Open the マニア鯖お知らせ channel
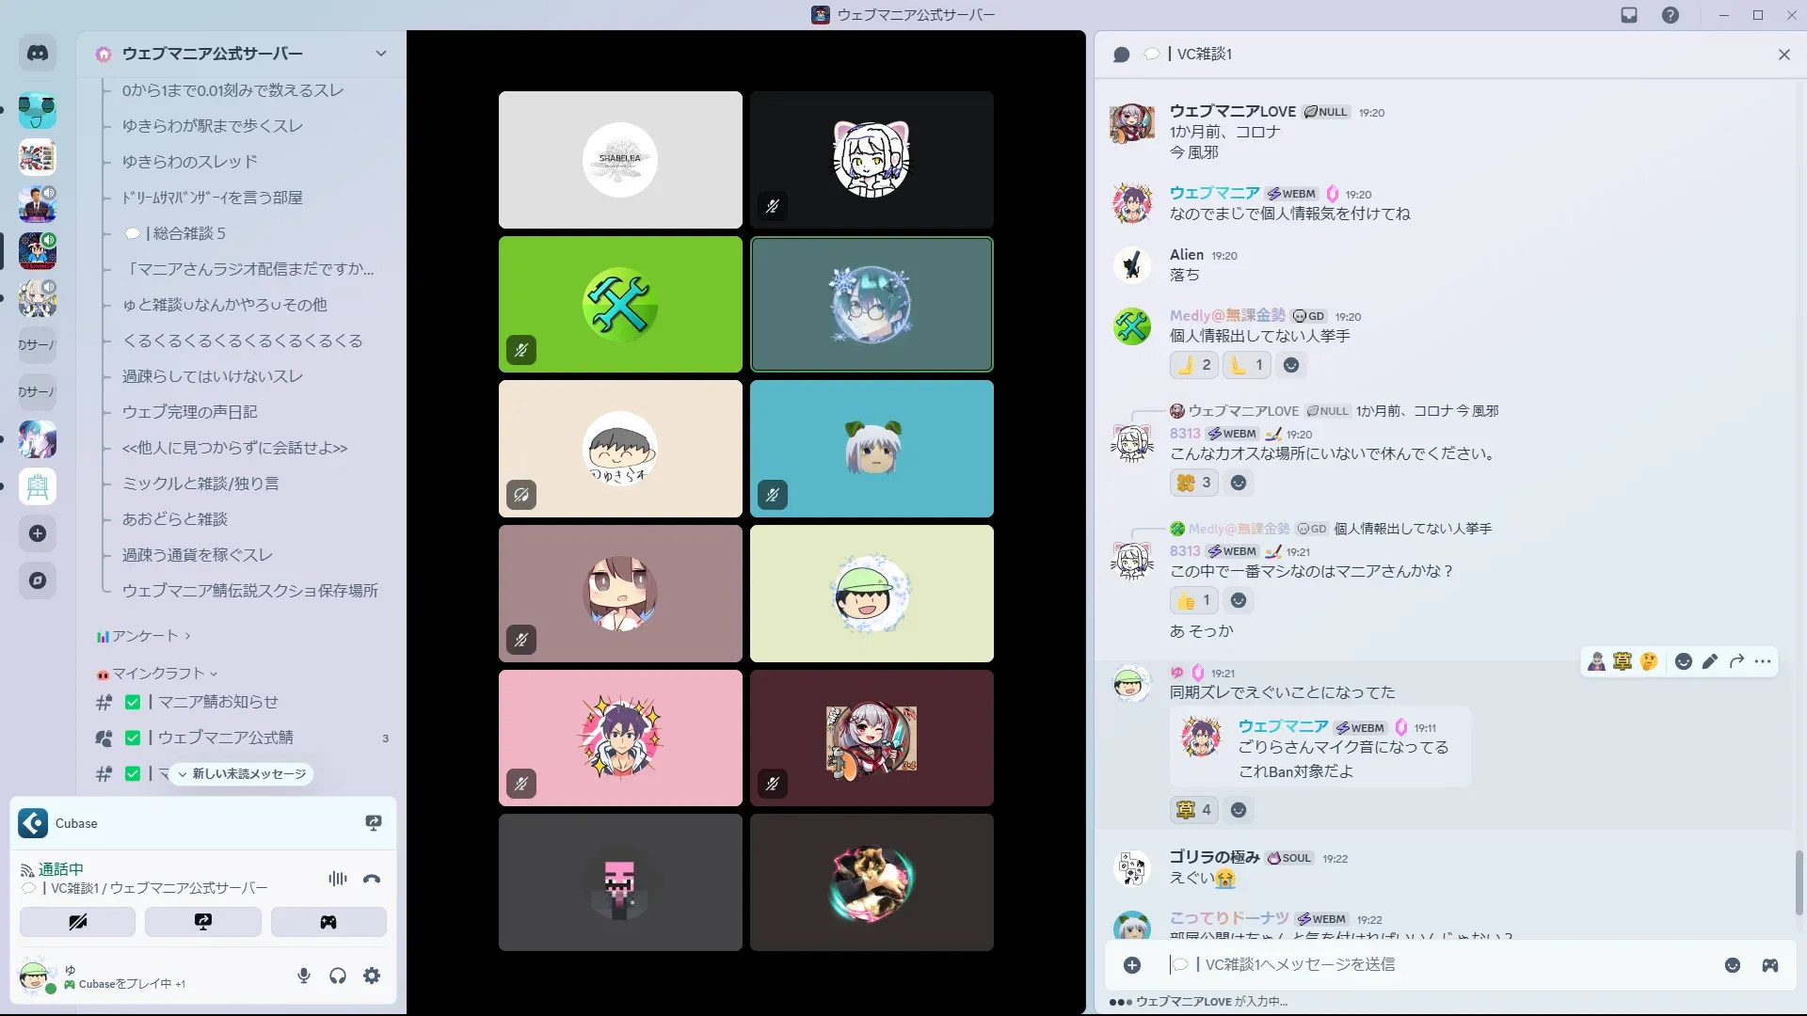The width and height of the screenshot is (1807, 1016). 217,702
